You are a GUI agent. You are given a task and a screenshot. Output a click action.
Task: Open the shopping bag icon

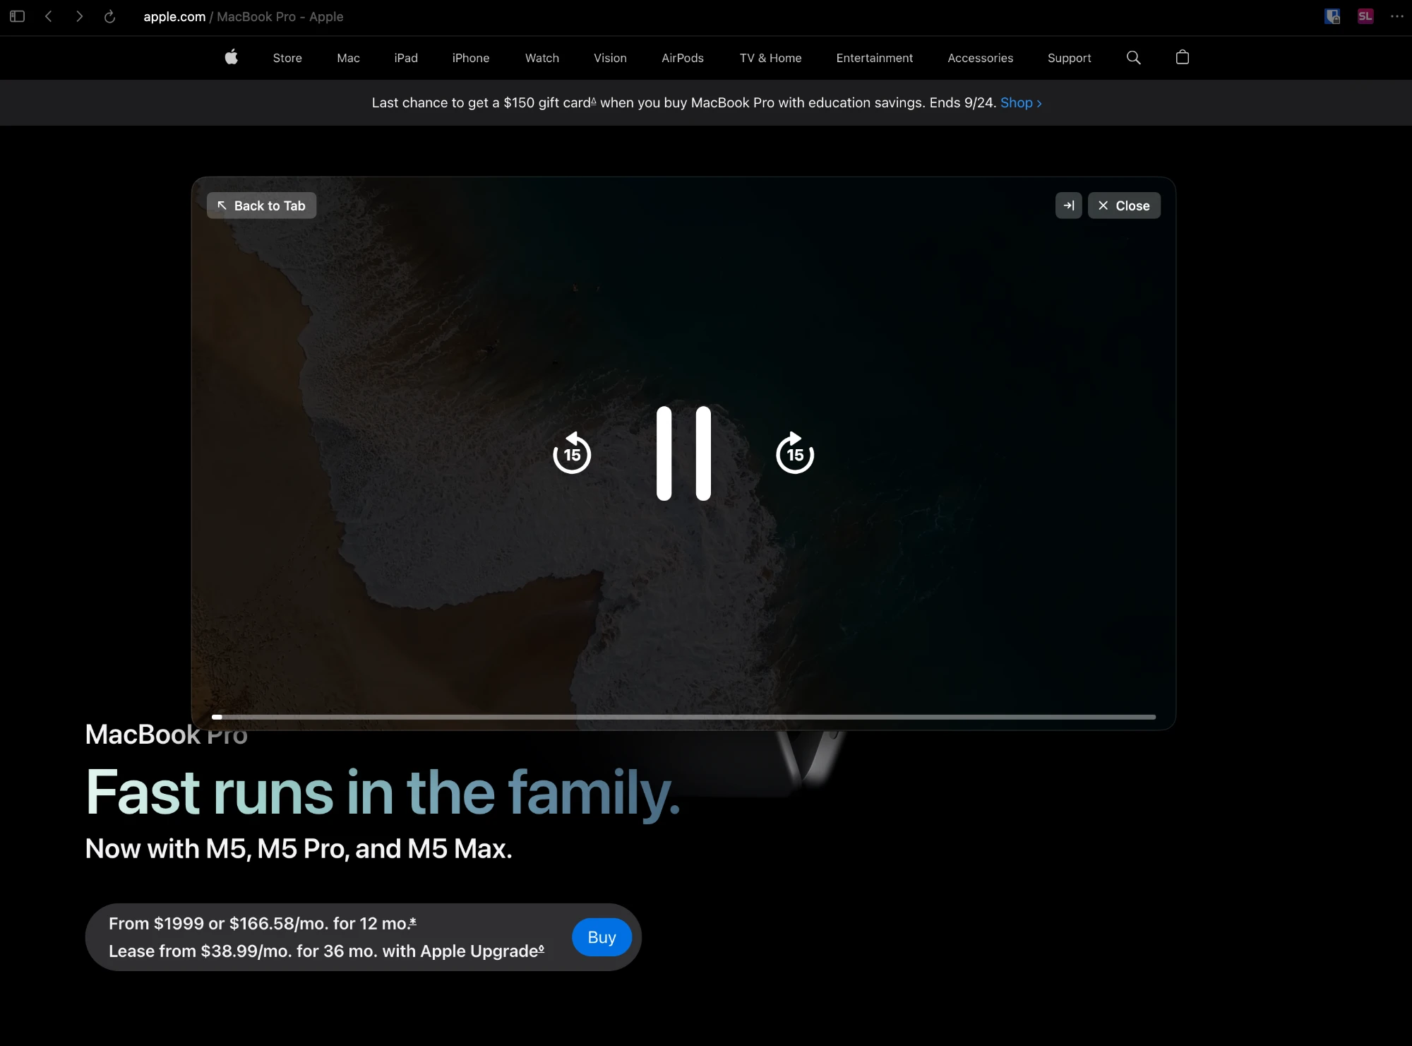click(1183, 57)
